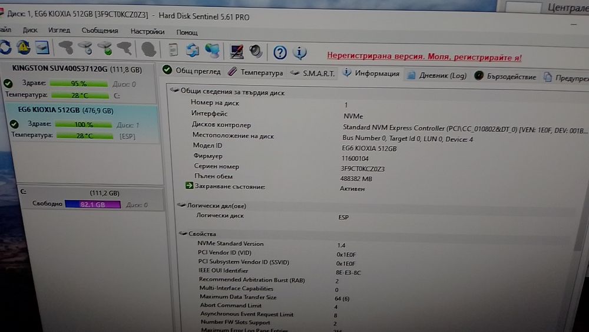The width and height of the screenshot is (589, 332).
Task: Click the first grayed disk test toolbar icon
Action: click(66, 48)
